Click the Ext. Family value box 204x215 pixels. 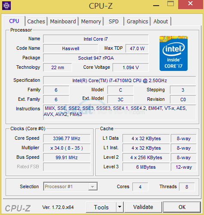pos(56,99)
